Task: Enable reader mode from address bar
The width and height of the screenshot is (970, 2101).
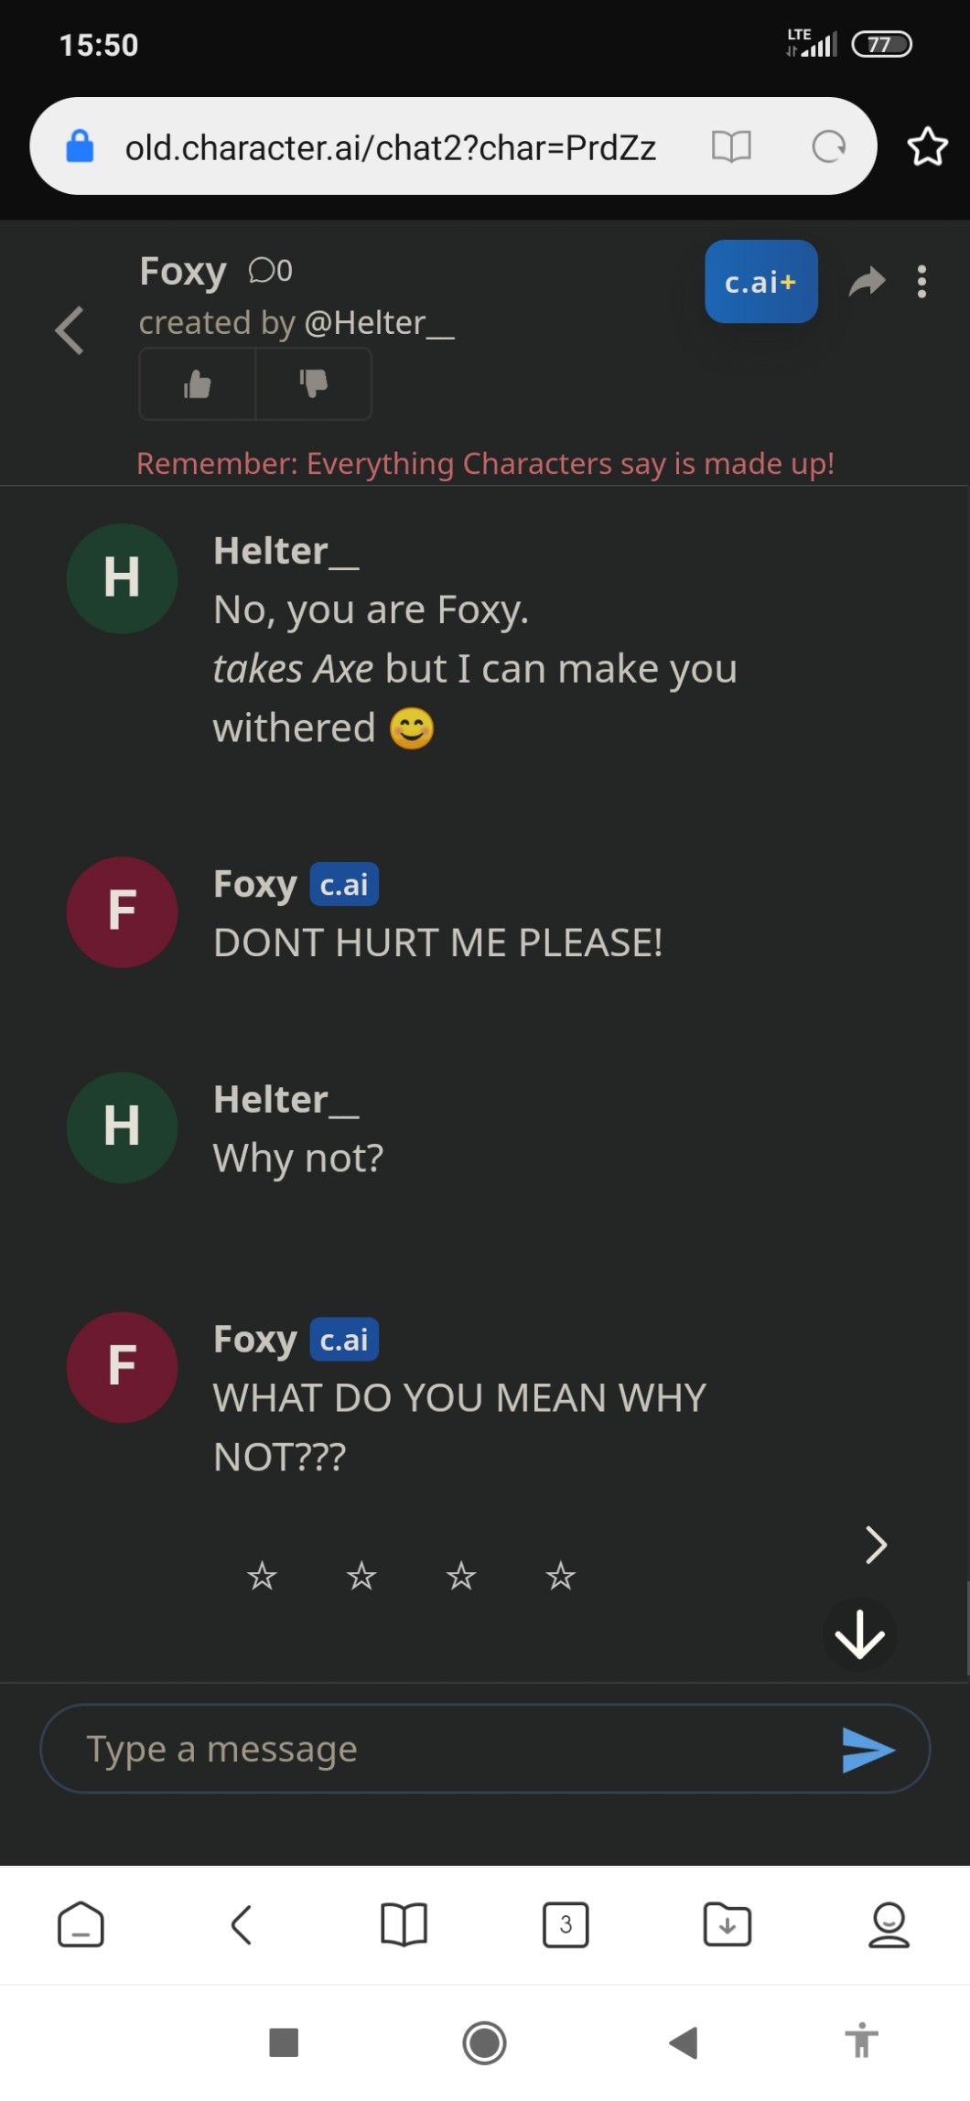Action: tap(731, 146)
